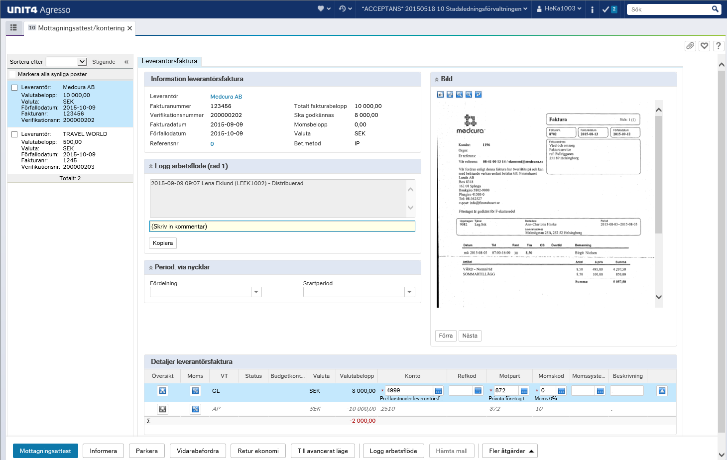Click the Retur ekonomi button

(x=258, y=451)
